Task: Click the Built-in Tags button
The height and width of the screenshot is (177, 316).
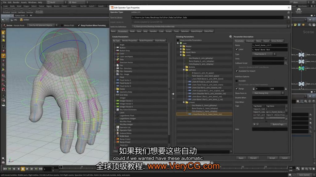Action: (278, 124)
